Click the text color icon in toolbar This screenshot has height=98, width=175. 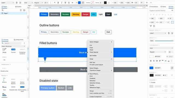point(55,2)
